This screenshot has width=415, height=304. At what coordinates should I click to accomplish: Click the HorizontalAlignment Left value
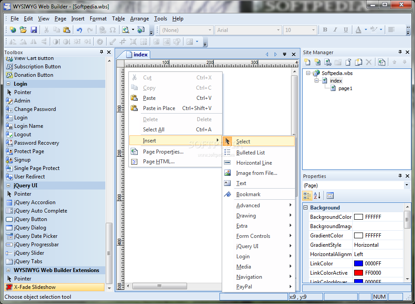coord(378,254)
